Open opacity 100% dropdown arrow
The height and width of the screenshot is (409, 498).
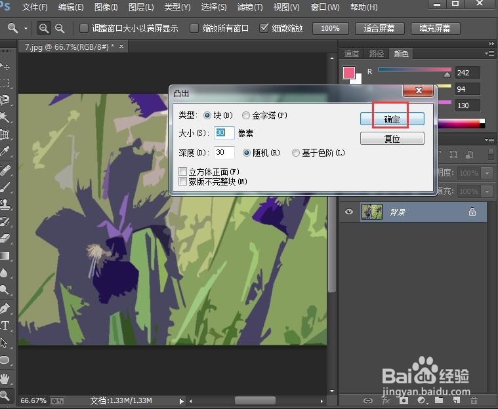(x=488, y=173)
